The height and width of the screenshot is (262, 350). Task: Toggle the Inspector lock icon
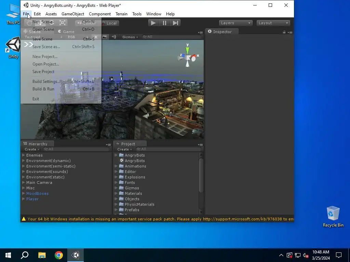click(x=284, y=32)
